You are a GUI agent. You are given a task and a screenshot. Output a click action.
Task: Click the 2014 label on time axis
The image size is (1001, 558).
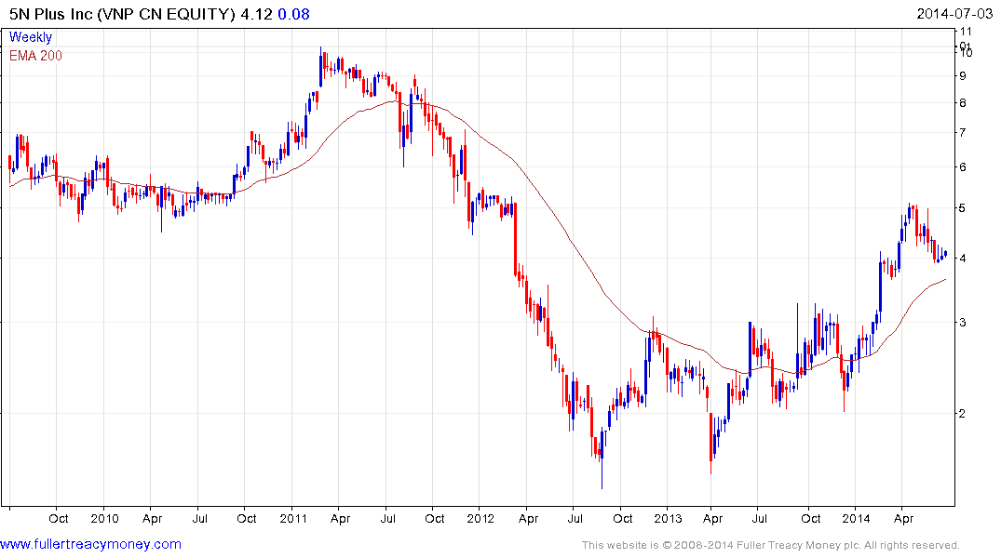coord(856,518)
